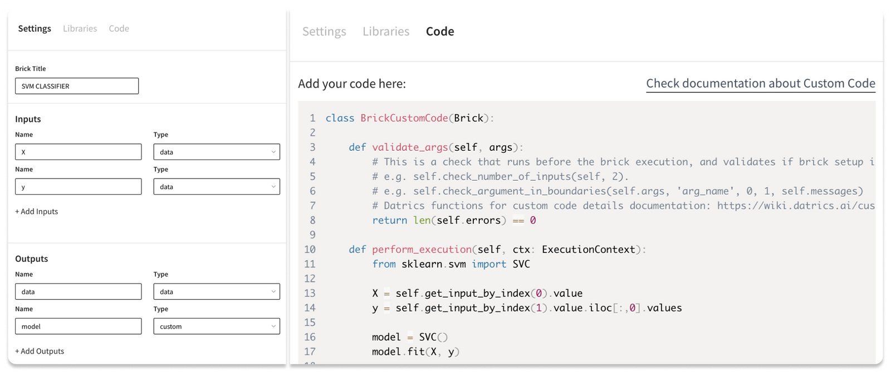Open the custom Type dropdown for model
The image size is (891, 372).
pos(217,326)
